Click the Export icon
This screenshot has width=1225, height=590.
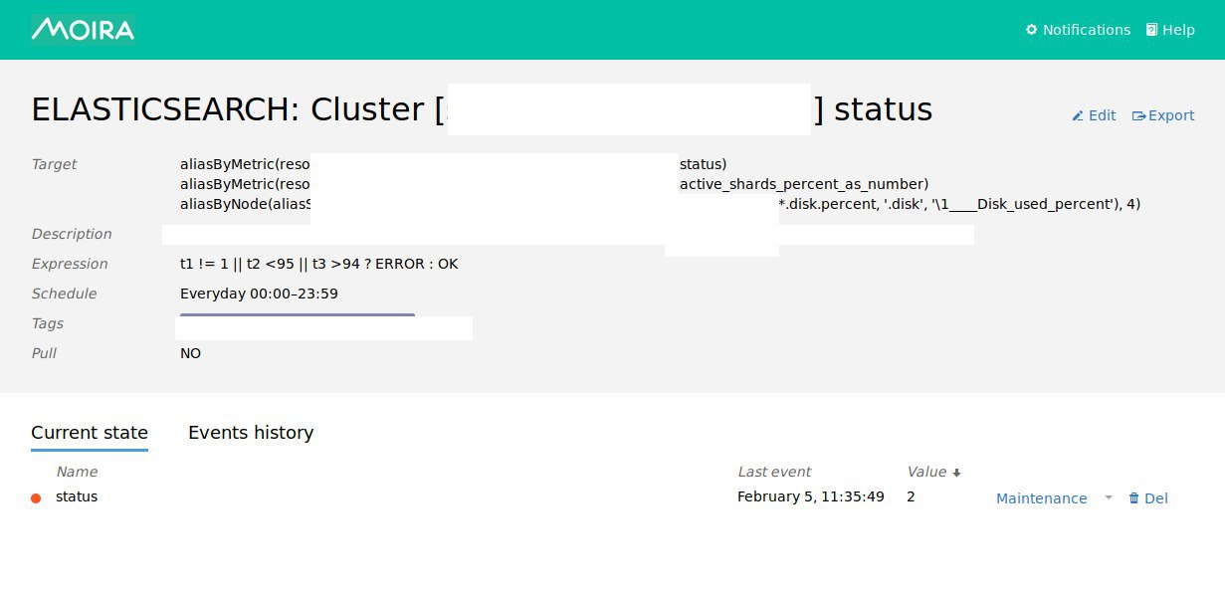tap(1139, 115)
